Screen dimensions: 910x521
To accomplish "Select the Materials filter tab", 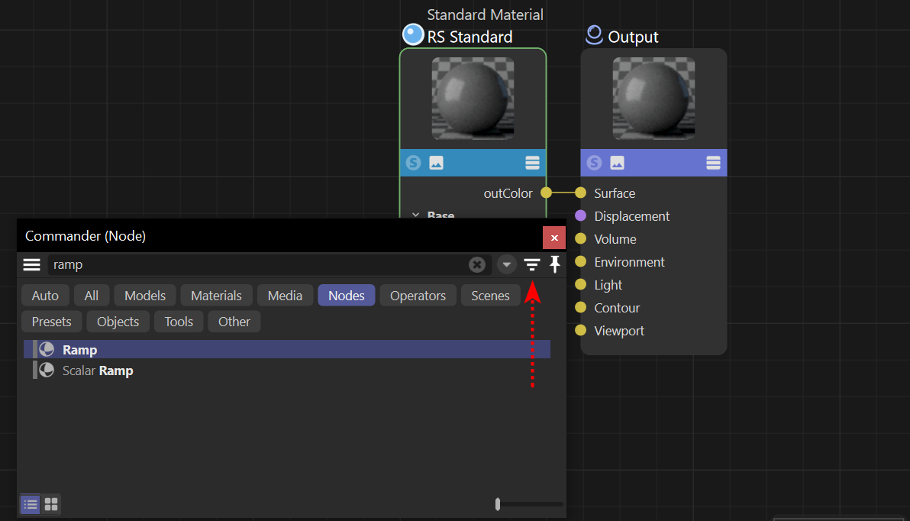I will [216, 296].
